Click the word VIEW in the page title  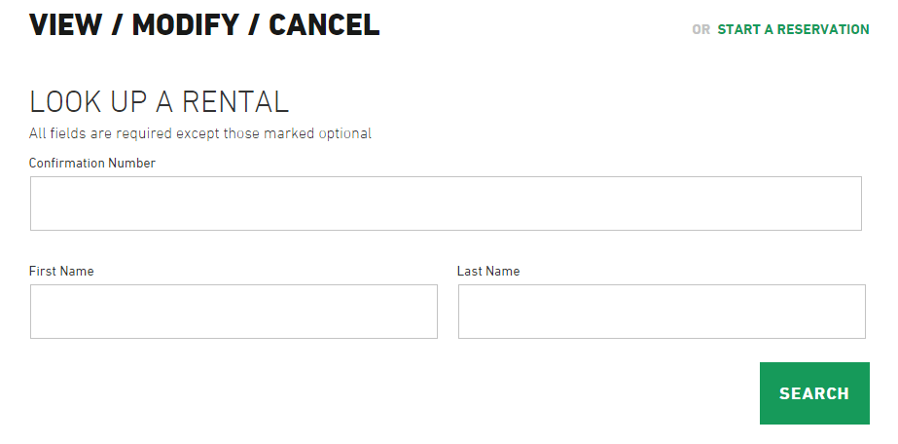pos(63,25)
